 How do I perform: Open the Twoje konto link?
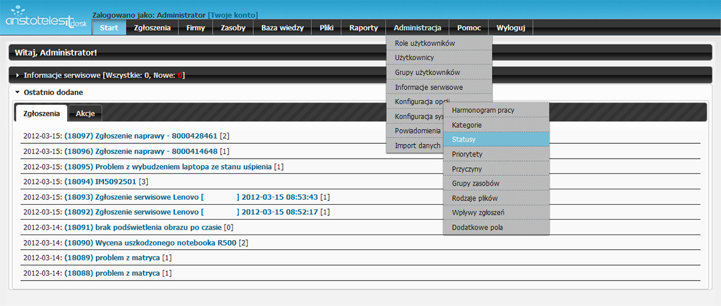click(x=233, y=15)
